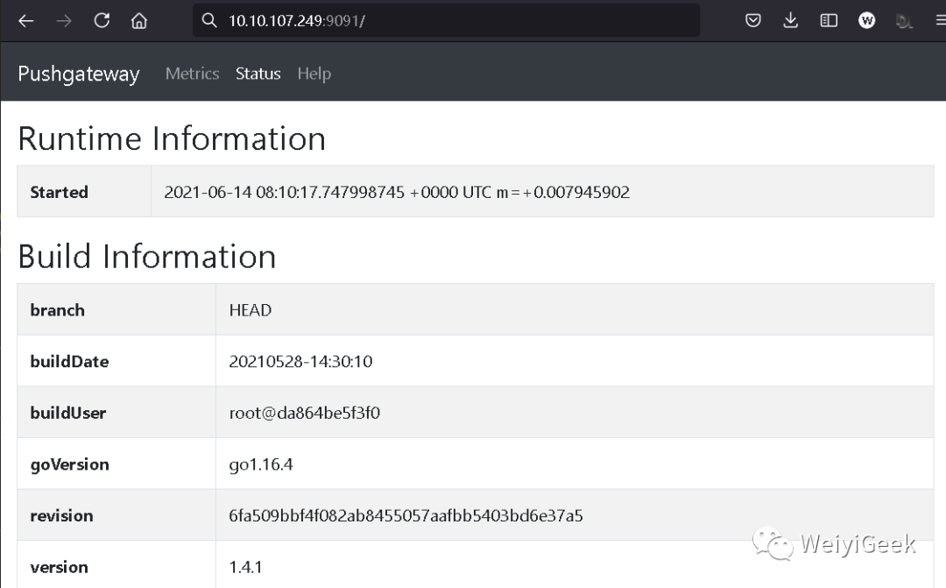This screenshot has height=588, width=946.
Task: Click the goVersion row label
Action: [69, 464]
